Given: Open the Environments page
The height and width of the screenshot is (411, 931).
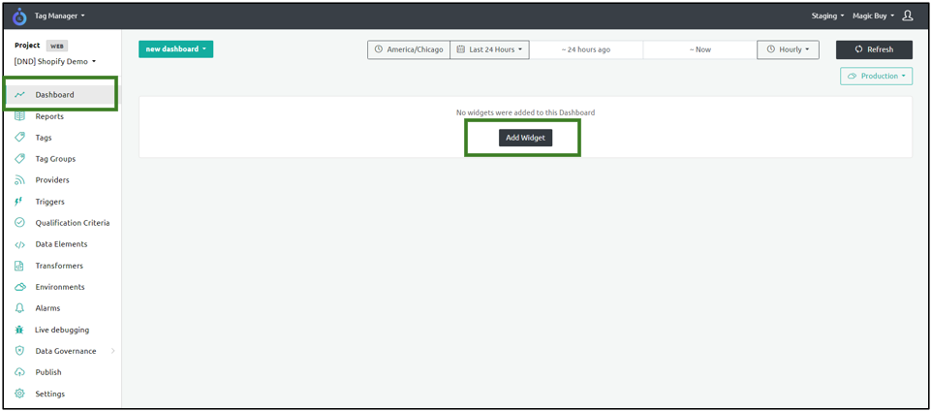Looking at the screenshot, I should pos(62,287).
